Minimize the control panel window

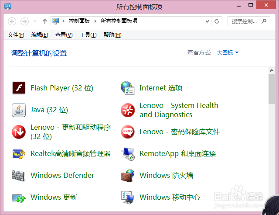pos(239,6)
